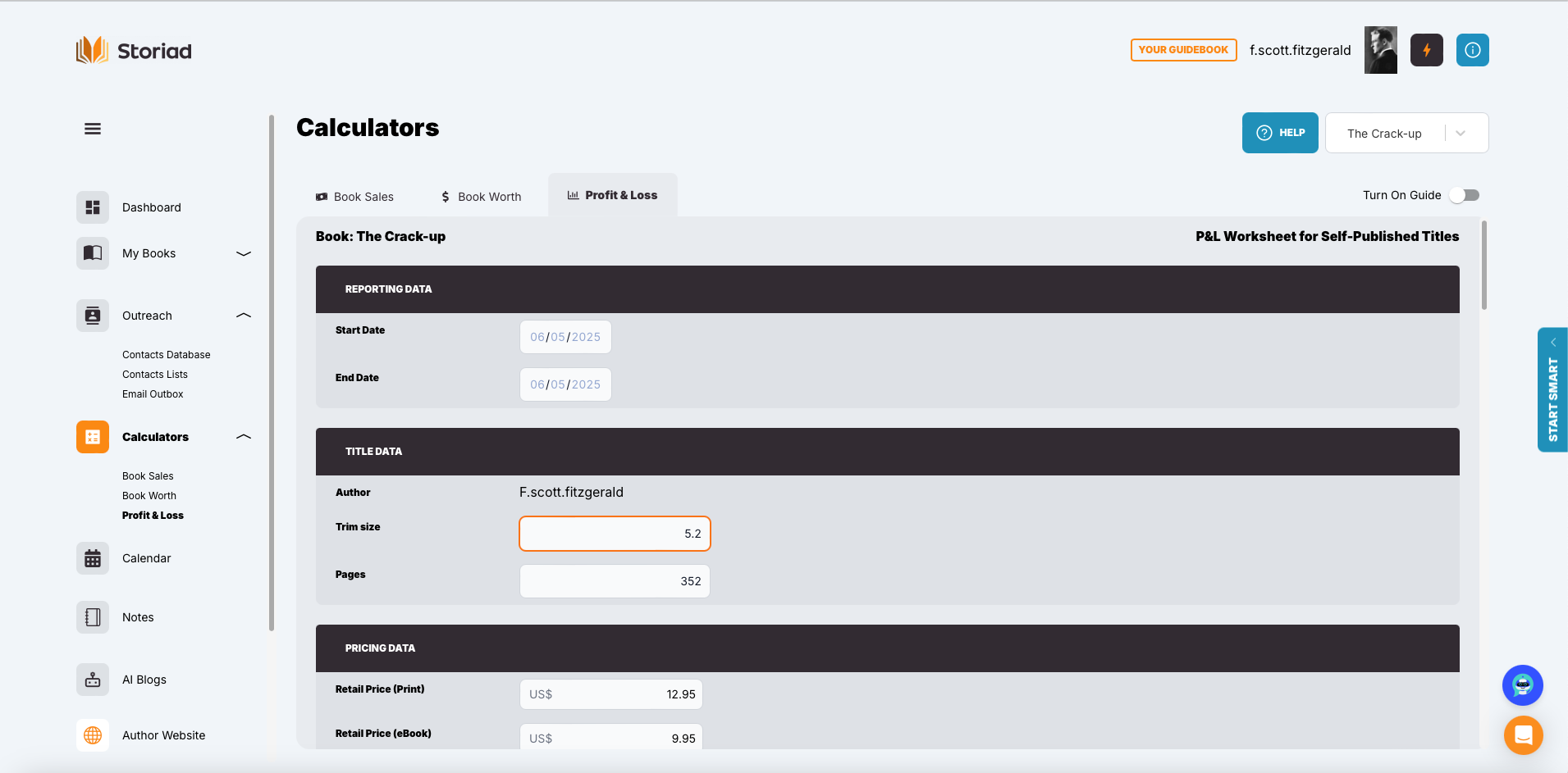
Task: Click the Calendar icon
Action: click(93, 558)
